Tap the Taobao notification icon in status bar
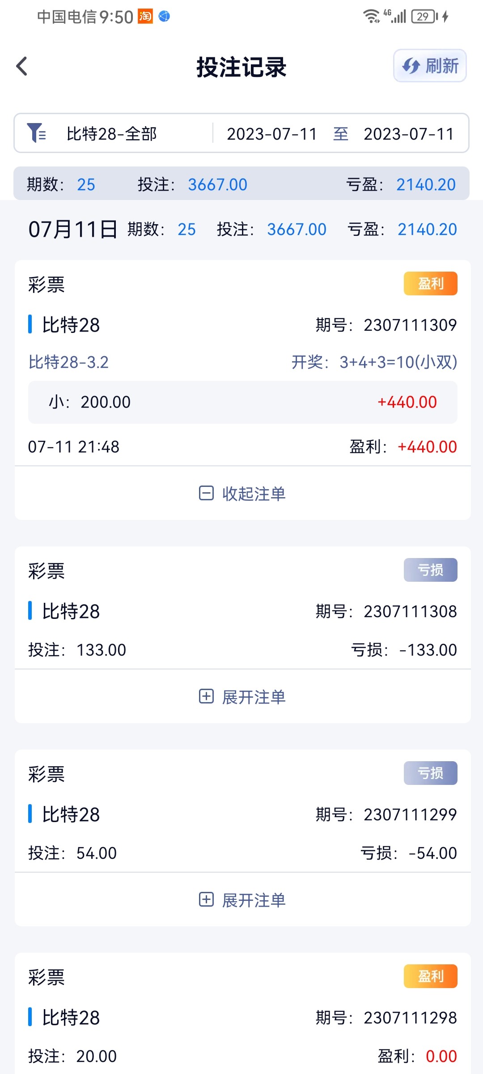 145,17
